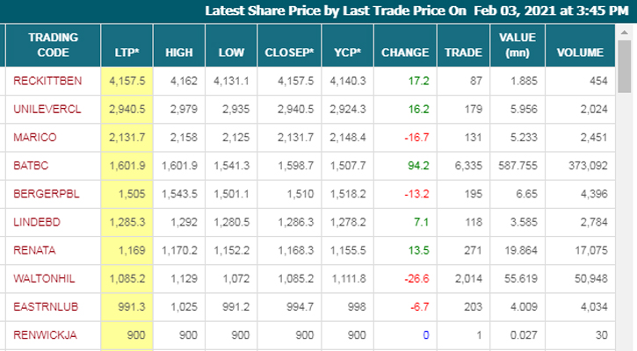Sort by the YCP column header
637x351 pixels.
tap(347, 52)
